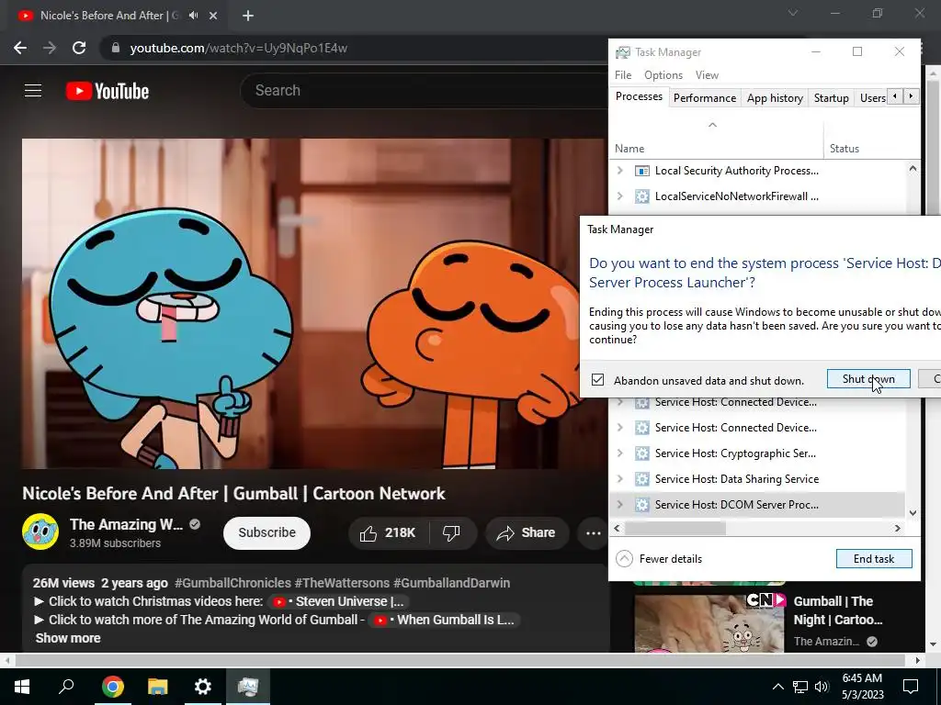Open the more actions three-dot menu

(x=593, y=532)
